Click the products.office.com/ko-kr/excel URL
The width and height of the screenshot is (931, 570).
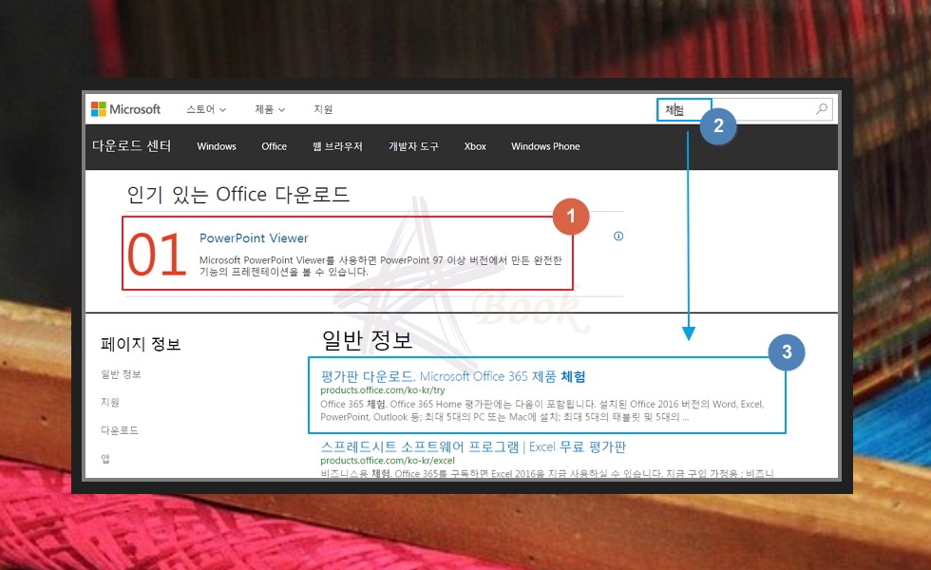pos(388,460)
